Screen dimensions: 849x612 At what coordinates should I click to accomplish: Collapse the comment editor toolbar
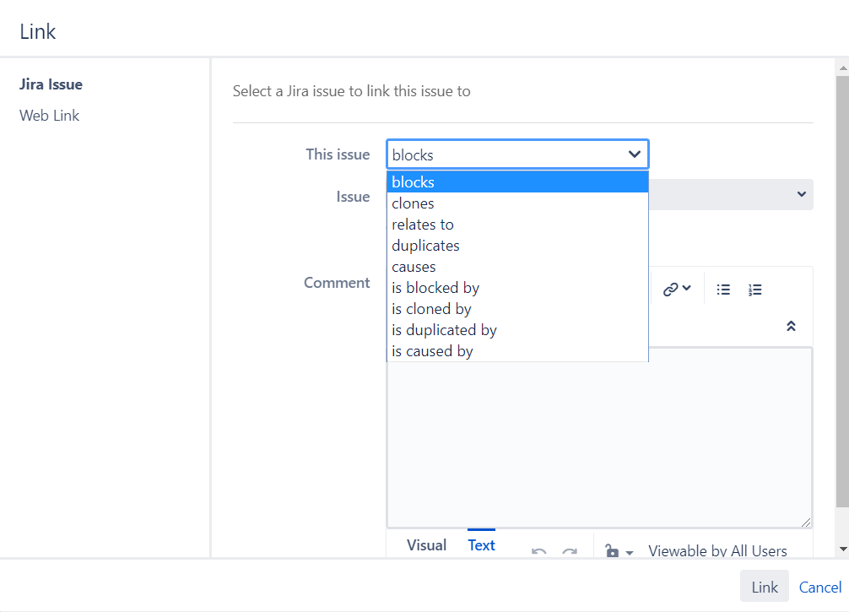pos(791,326)
